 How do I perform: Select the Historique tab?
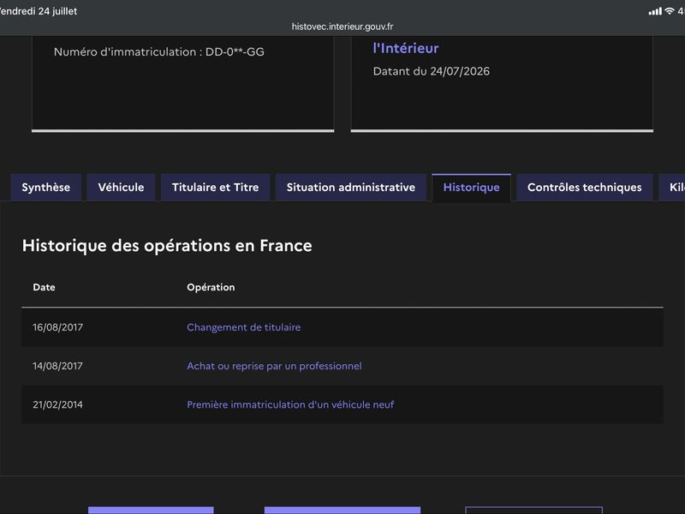pyautogui.click(x=472, y=188)
